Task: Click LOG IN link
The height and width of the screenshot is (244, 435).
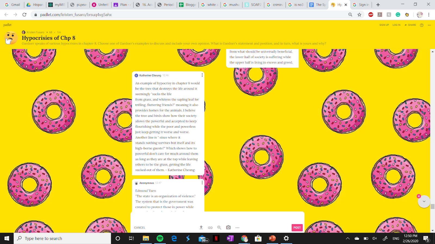Action: [396, 25]
